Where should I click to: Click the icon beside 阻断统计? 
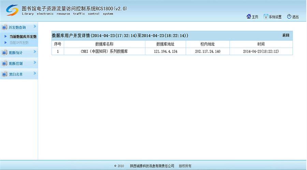pyautogui.click(x=4, y=52)
